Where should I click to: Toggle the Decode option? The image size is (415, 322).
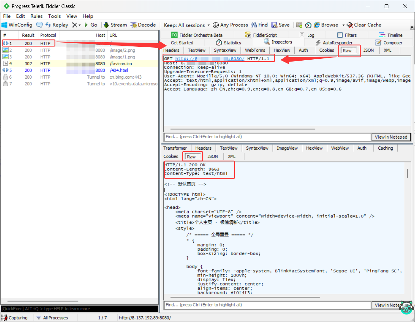(143, 25)
